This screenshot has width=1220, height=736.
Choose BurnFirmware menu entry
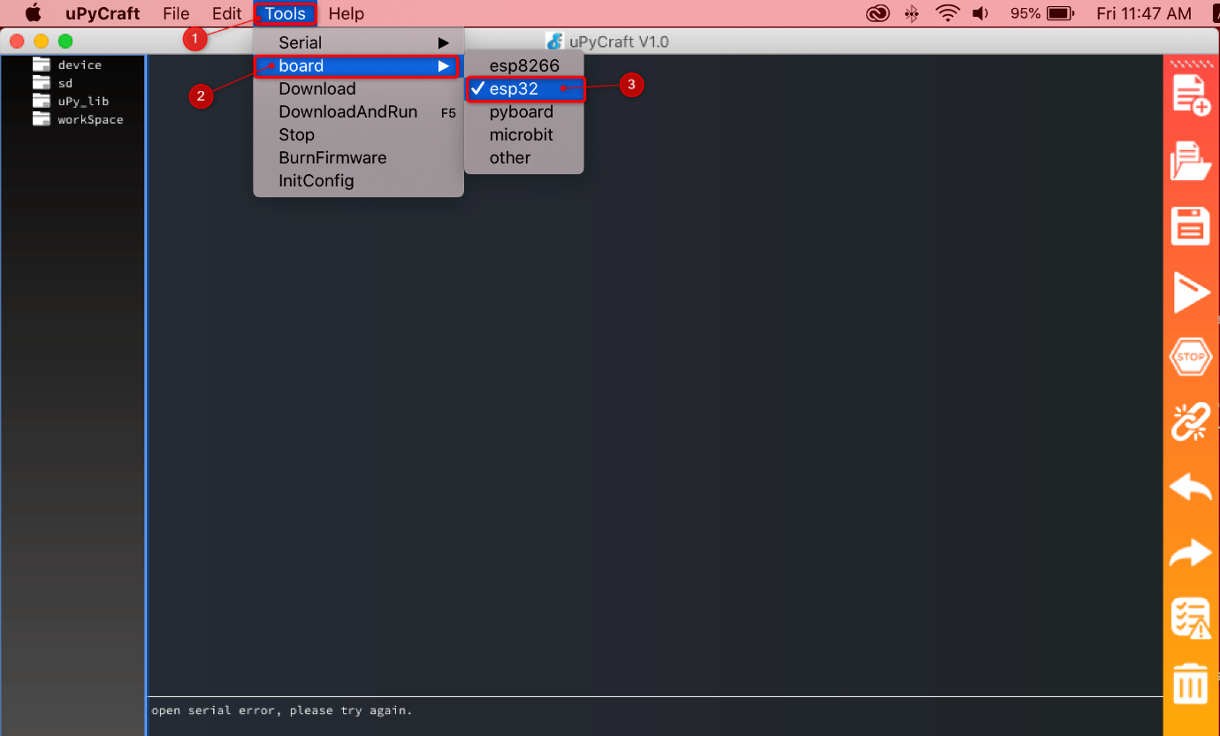pos(358,158)
